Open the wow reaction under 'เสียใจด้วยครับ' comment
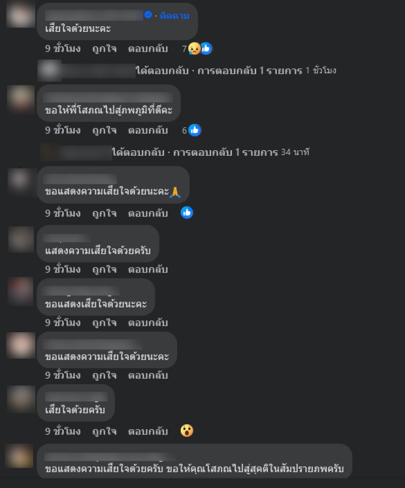405x488 pixels. [x=187, y=431]
